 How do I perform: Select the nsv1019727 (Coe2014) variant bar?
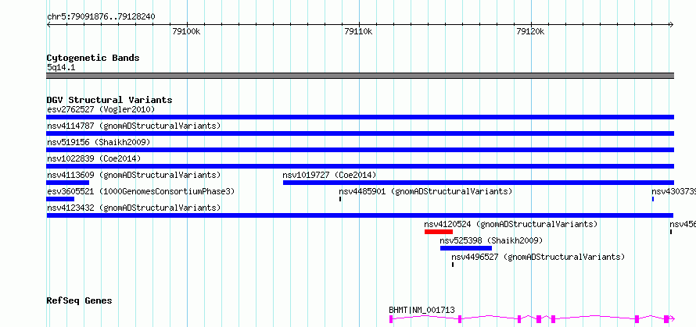[479, 183]
